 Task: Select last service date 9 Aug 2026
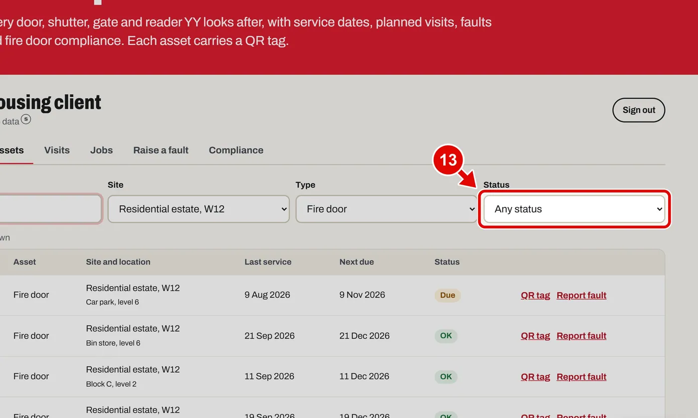(x=267, y=295)
